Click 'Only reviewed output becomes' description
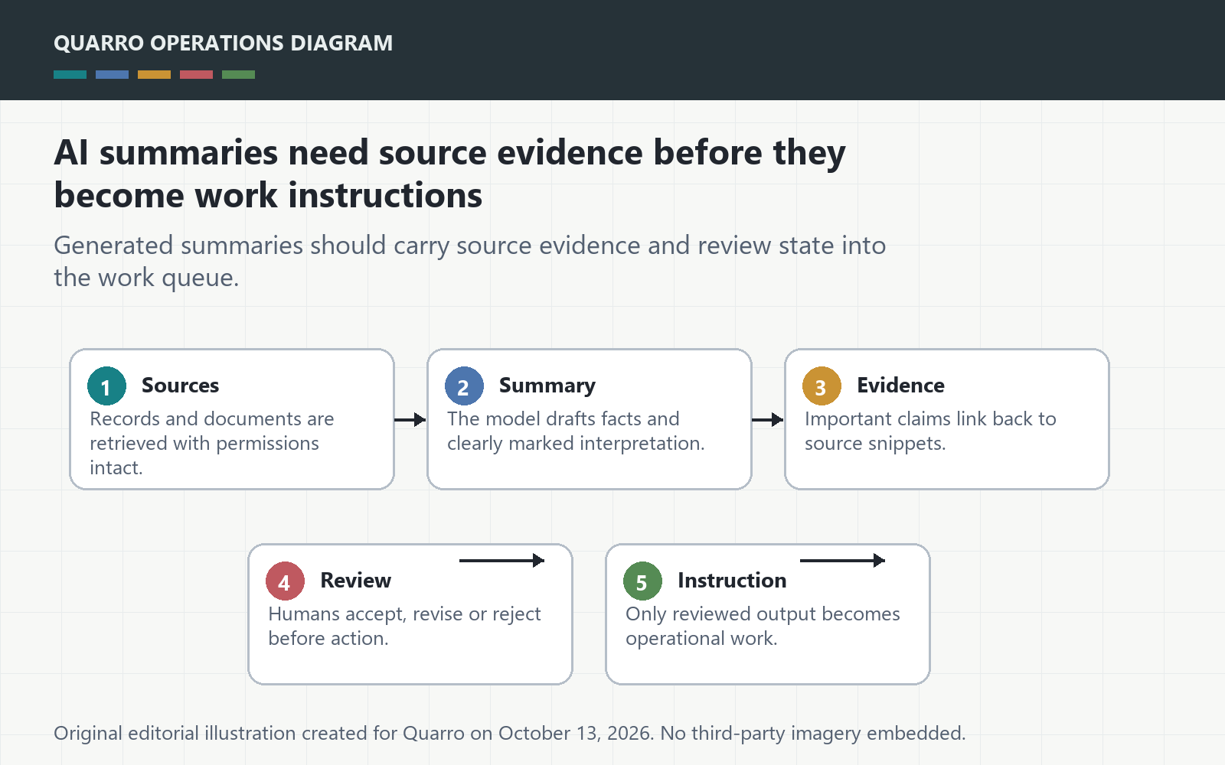 [x=763, y=626]
